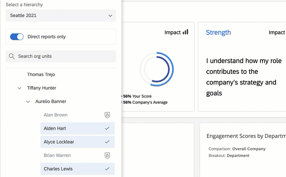
Task: Open the Strength heading link
Action: point(218,32)
